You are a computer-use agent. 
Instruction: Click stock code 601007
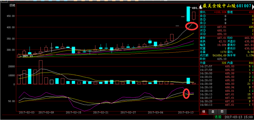point(244,6)
